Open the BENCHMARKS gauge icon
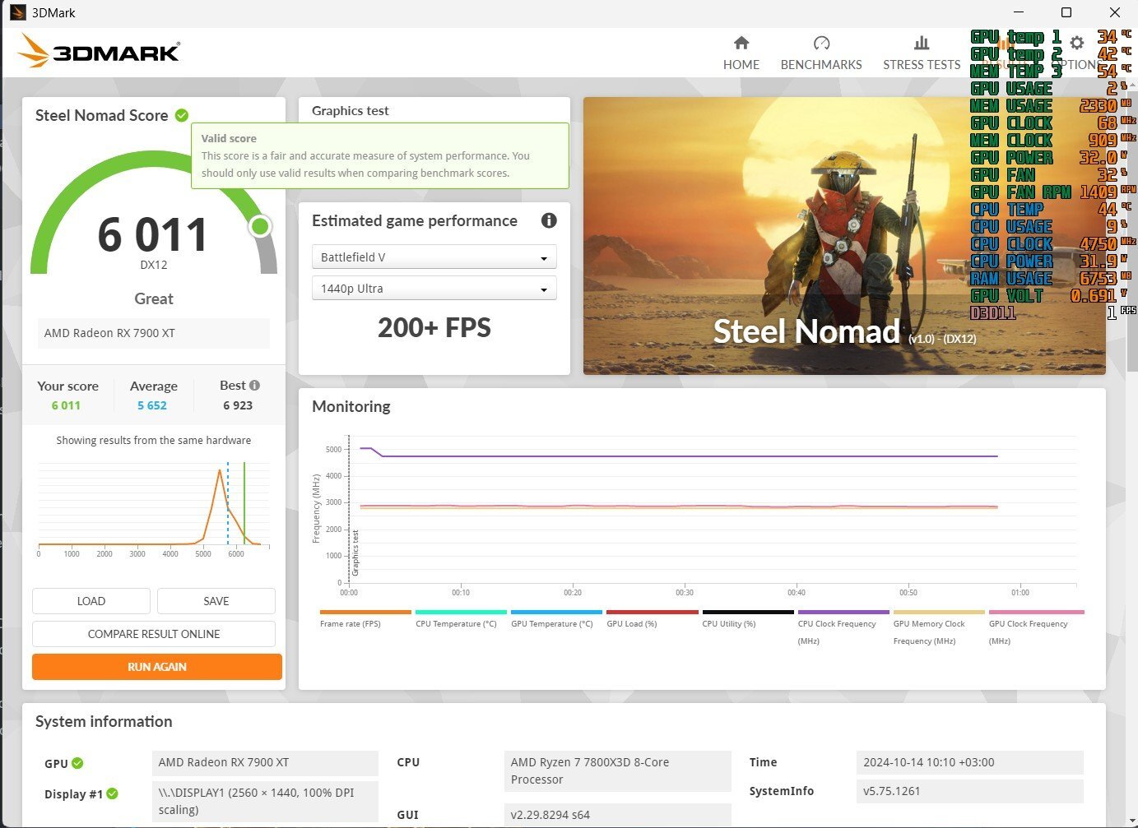Screen dimensions: 1138x828 pos(821,43)
